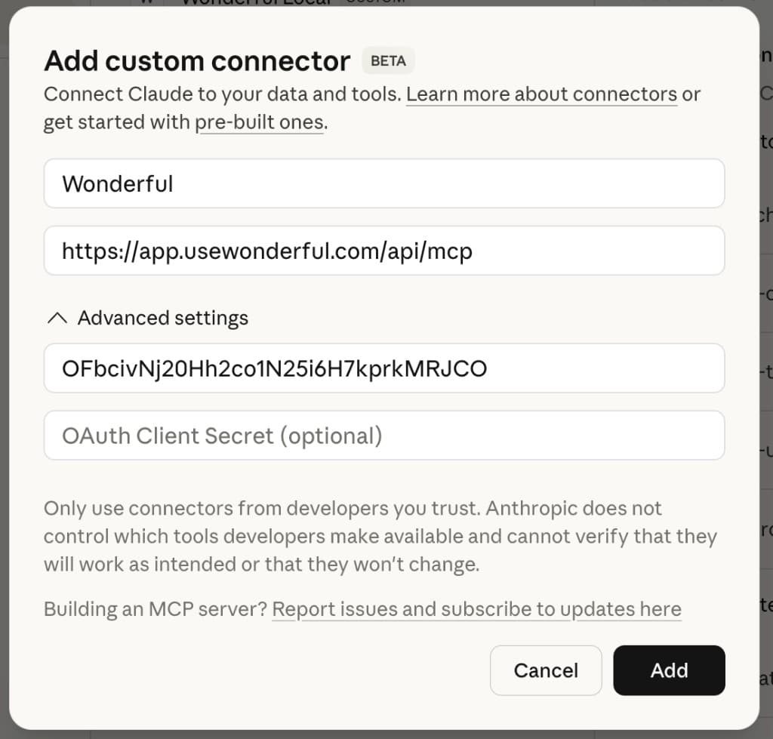Screen dimensions: 773x739
Task: Click the Advanced settings label text
Action: click(x=162, y=318)
